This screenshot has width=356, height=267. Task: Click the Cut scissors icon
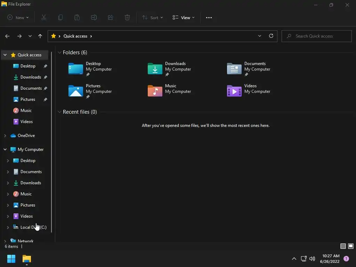point(44,17)
